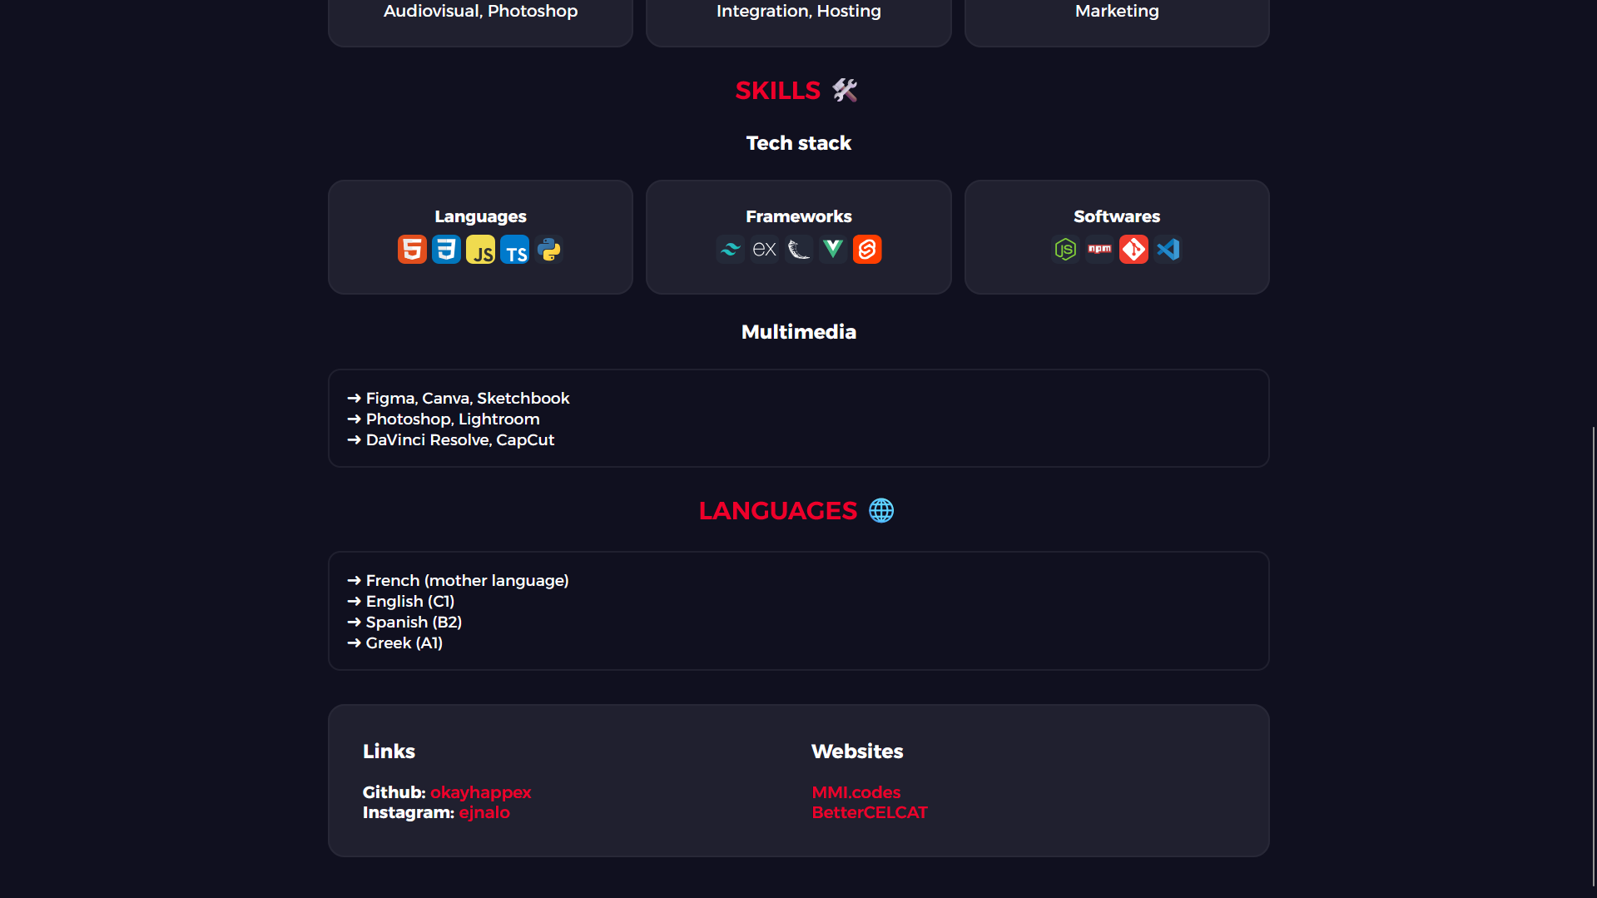Viewport: 1597px width, 898px height.
Task: Select the Express 'ex' icon
Action: (764, 250)
